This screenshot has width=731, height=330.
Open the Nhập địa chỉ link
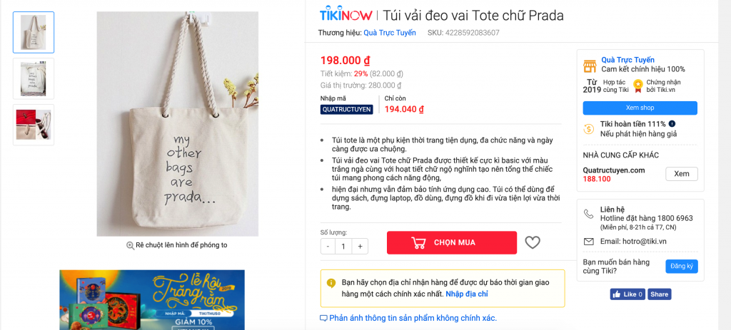coord(467,294)
